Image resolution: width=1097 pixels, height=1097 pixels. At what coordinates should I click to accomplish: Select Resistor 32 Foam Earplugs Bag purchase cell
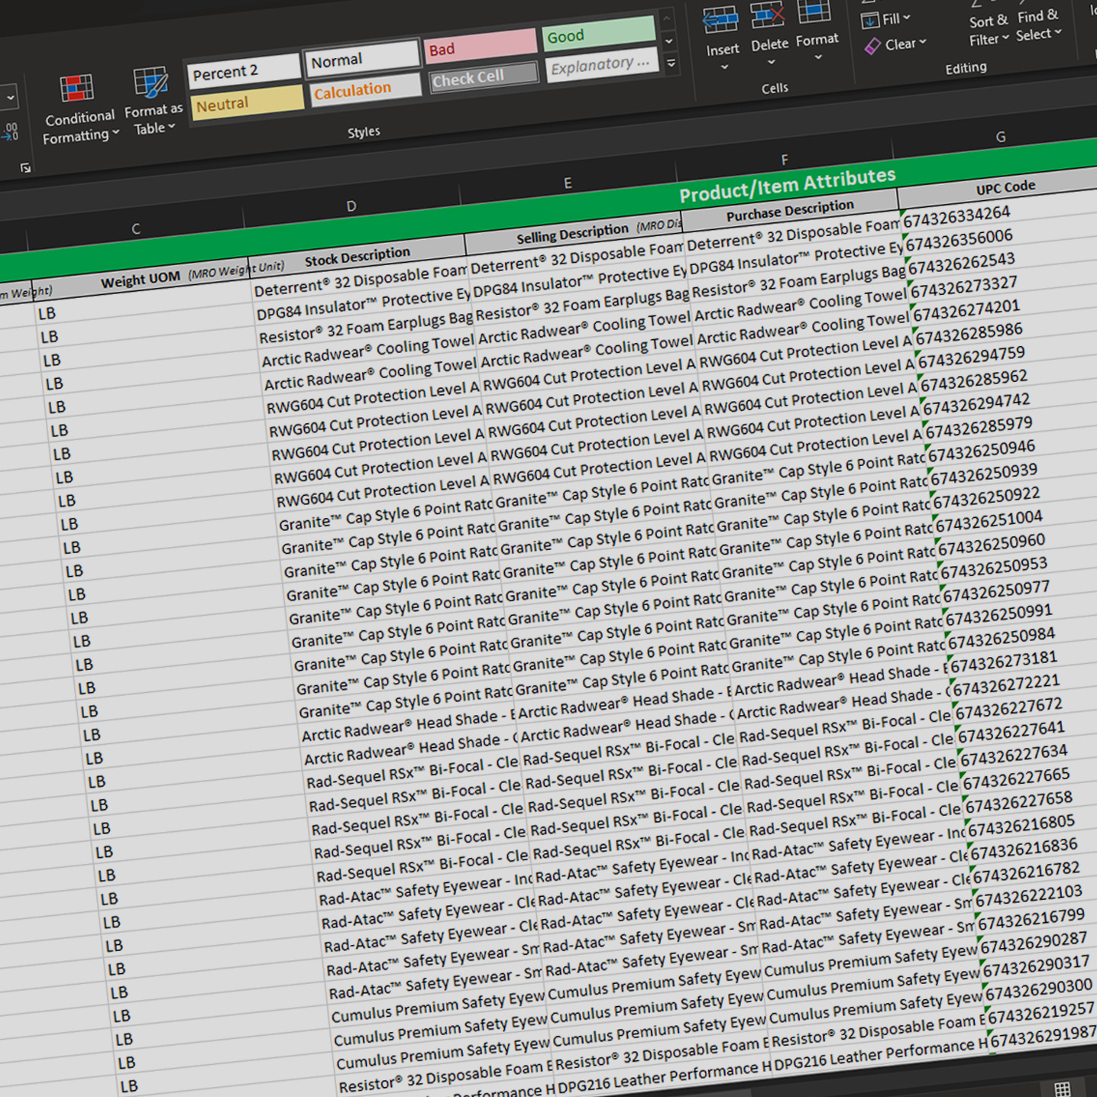[800, 283]
